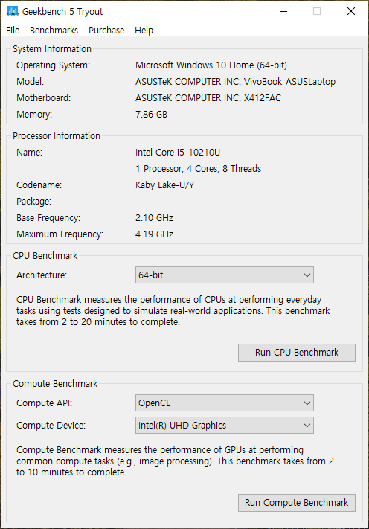Click the memory value '7.86 GB'

point(151,115)
